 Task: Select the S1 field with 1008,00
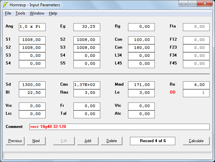click(32, 40)
